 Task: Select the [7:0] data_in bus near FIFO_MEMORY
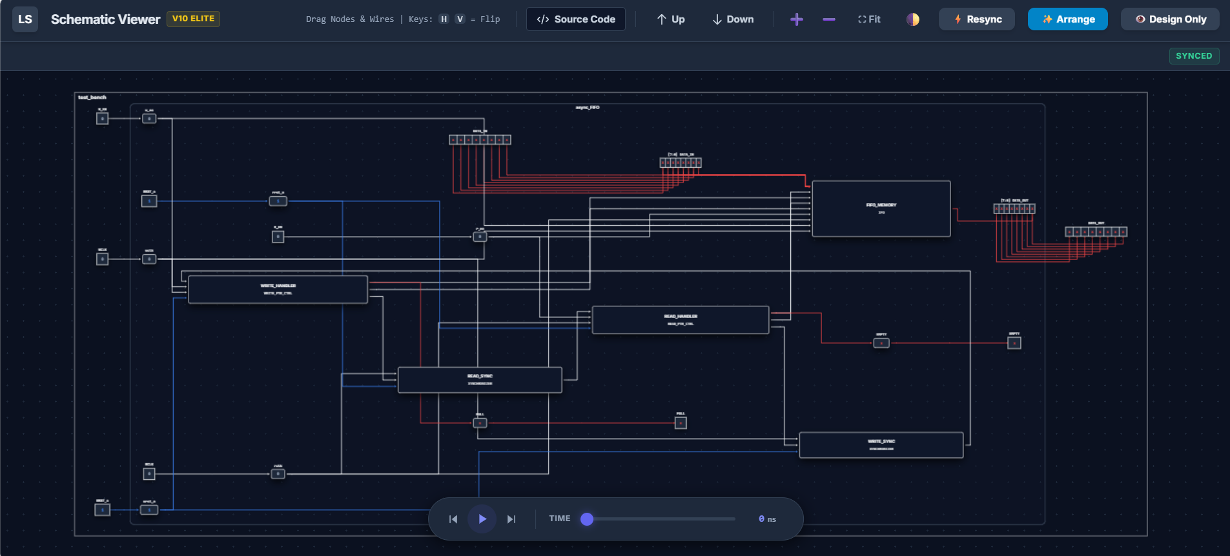[x=681, y=163]
